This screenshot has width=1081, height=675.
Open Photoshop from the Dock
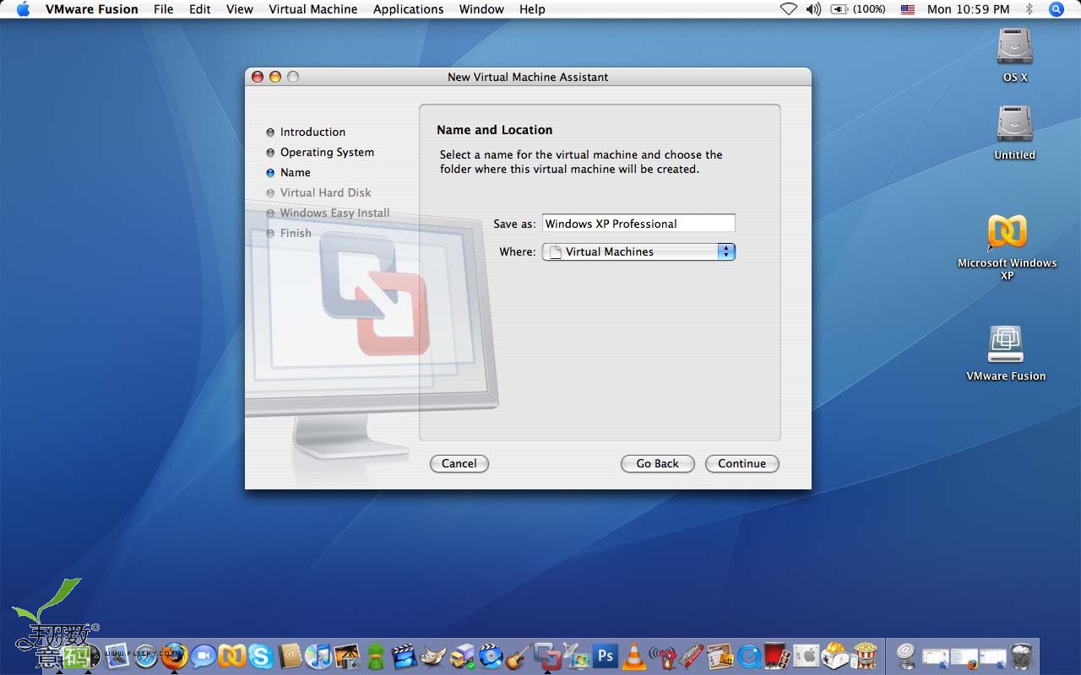click(605, 656)
